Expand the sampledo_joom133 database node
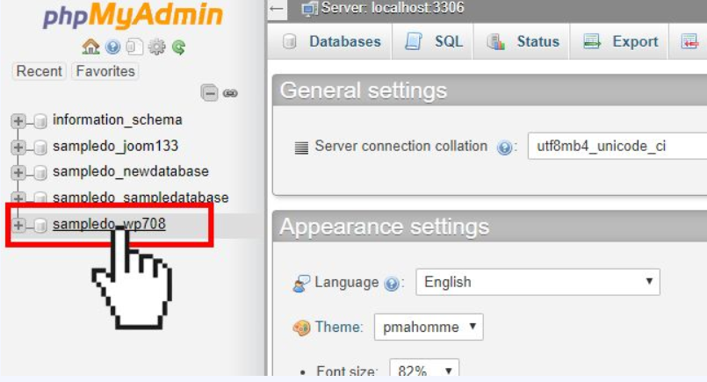 (18, 147)
